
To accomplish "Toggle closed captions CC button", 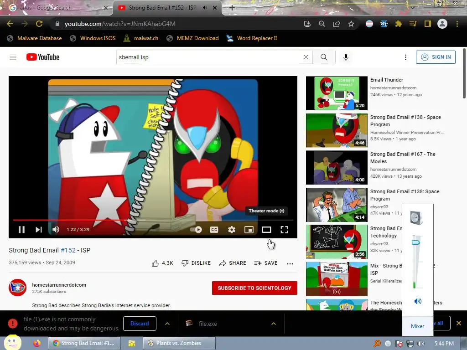I will (214, 230).
